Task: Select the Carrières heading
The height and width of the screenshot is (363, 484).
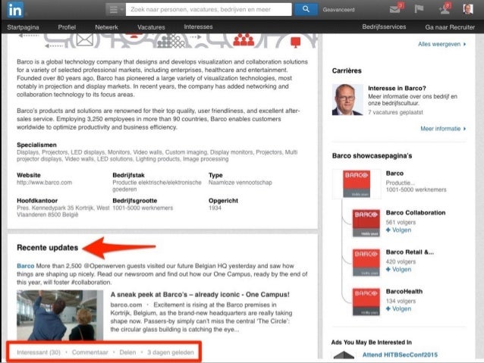Action: [x=347, y=70]
